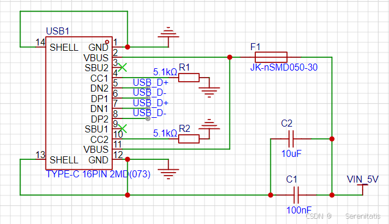Click the USB_D- net label on pin 6
Screen dimensions: 389x224
(150, 92)
